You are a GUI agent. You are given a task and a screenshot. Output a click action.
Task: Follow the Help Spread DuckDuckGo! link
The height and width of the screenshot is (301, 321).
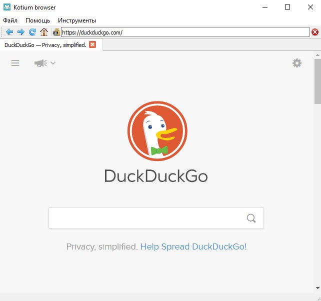click(x=193, y=246)
